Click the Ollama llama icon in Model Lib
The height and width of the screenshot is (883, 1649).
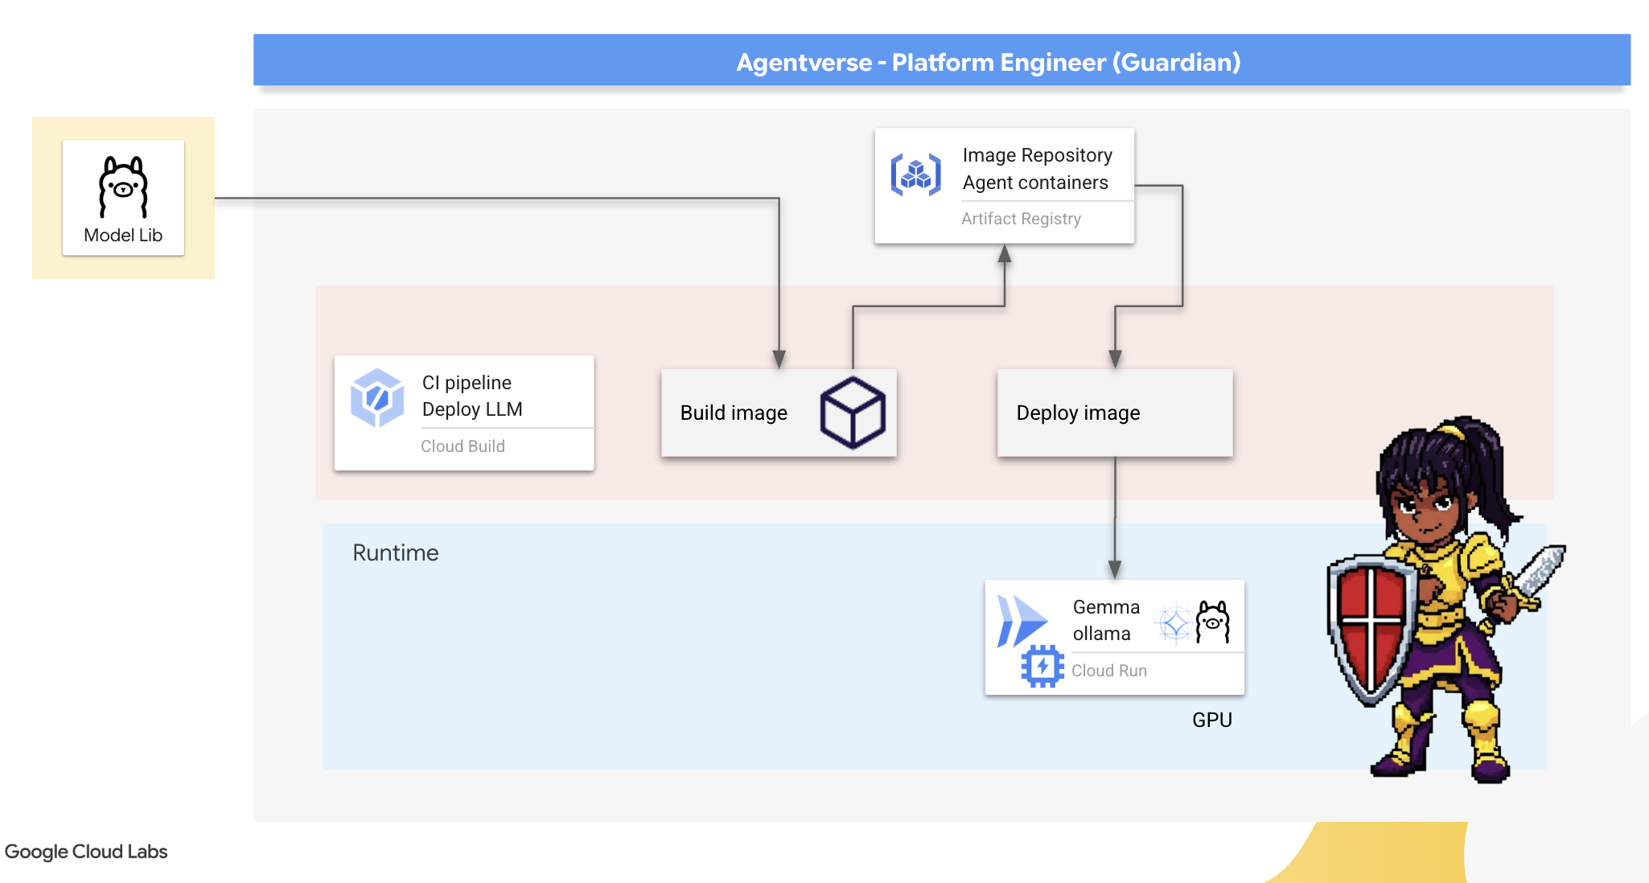(x=123, y=187)
